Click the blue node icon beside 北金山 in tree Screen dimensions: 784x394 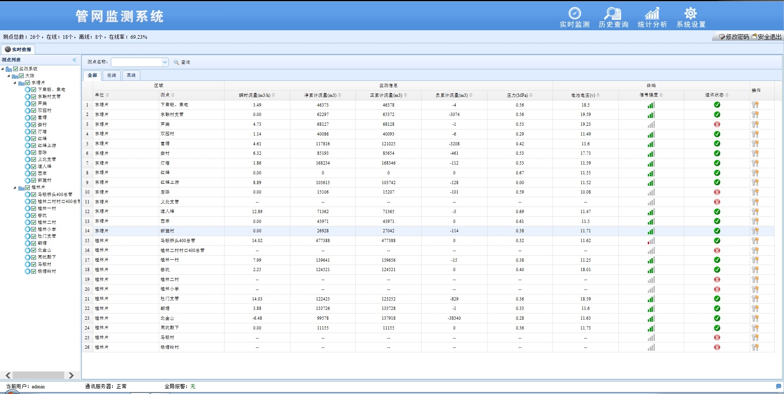click(x=27, y=250)
